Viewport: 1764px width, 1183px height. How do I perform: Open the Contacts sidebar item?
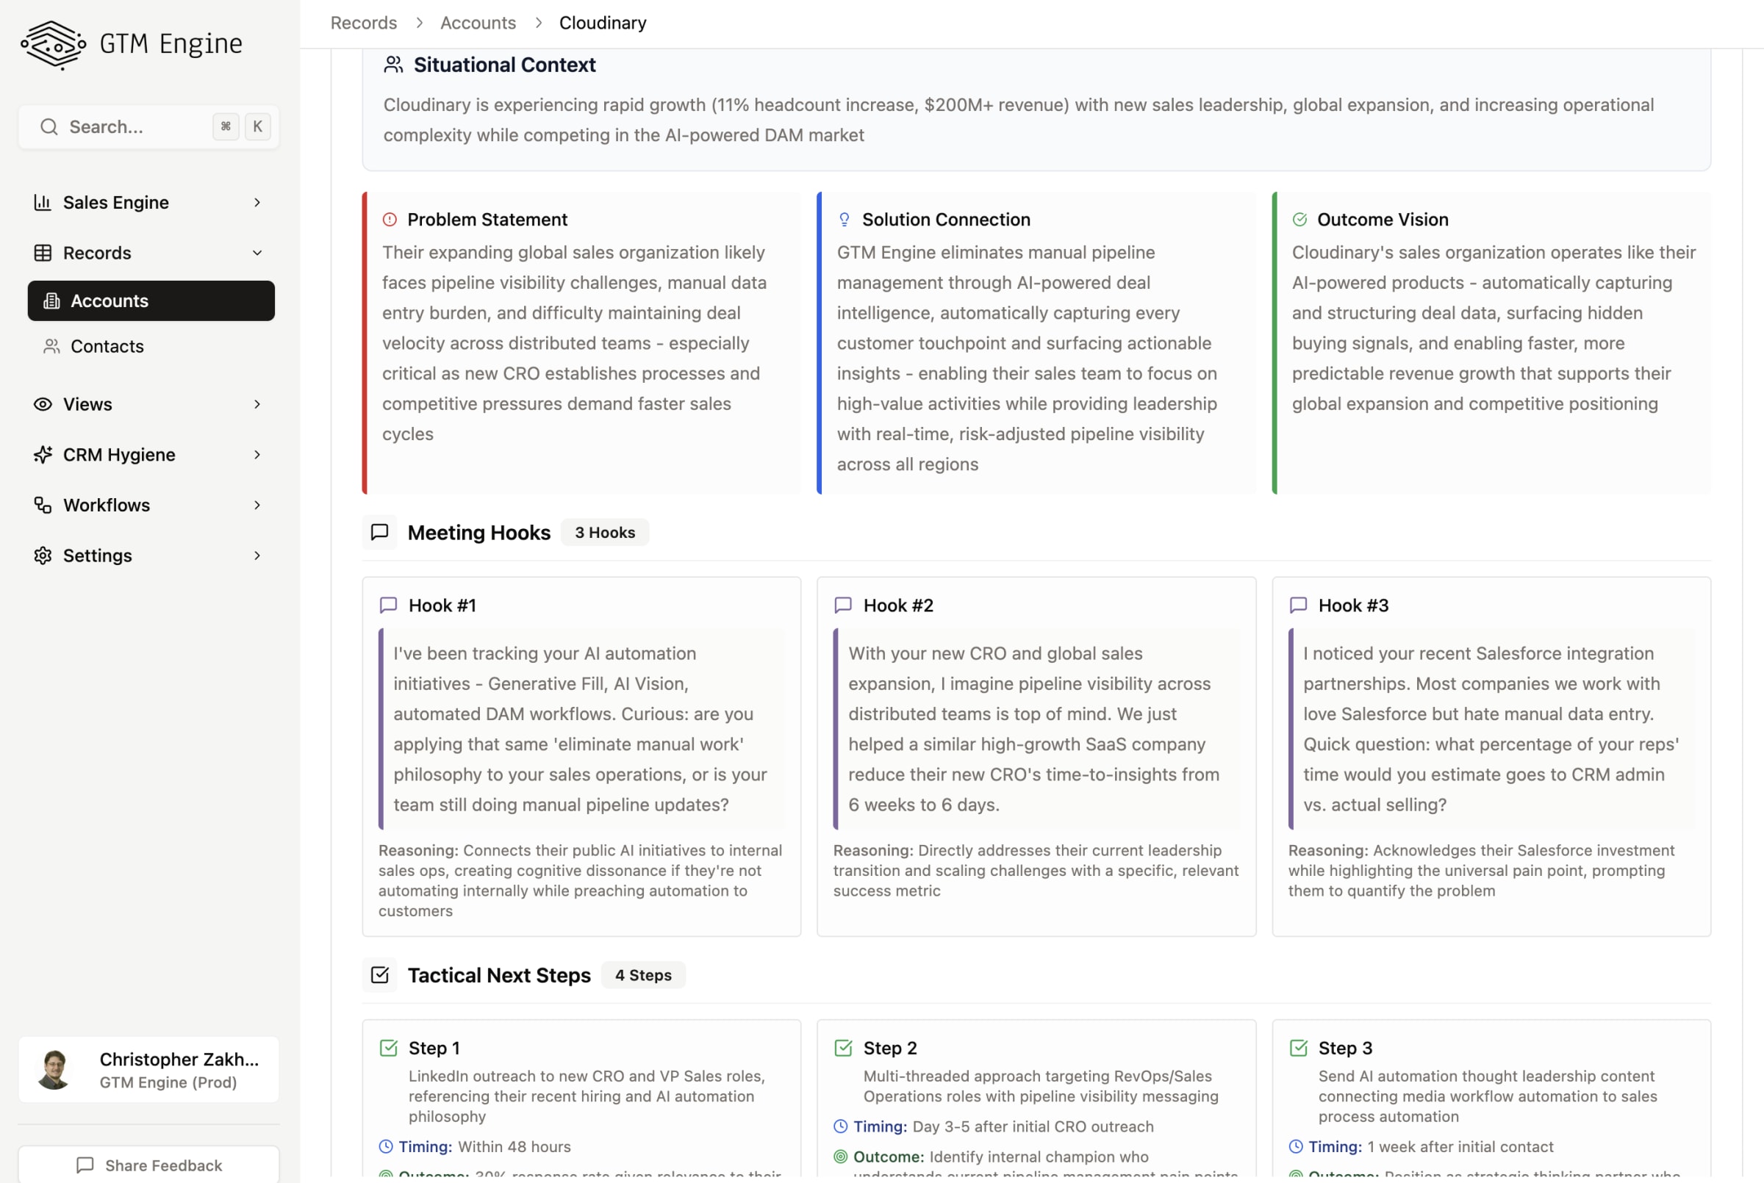[107, 346]
